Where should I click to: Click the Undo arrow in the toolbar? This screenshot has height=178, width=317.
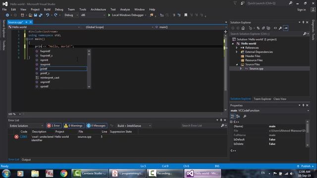point(48,15)
